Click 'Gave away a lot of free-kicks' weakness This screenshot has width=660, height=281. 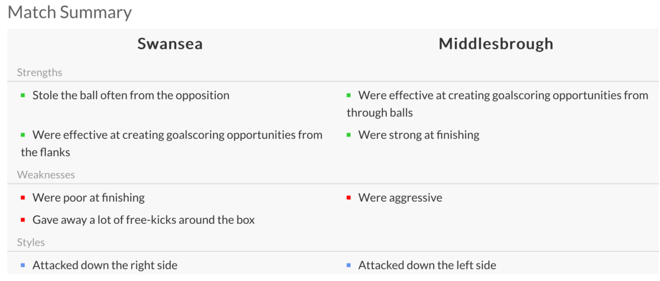click(x=144, y=220)
